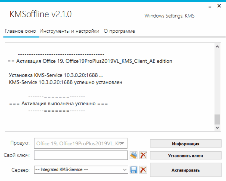
Task: Go to the О программе tab
Action: (119, 31)
